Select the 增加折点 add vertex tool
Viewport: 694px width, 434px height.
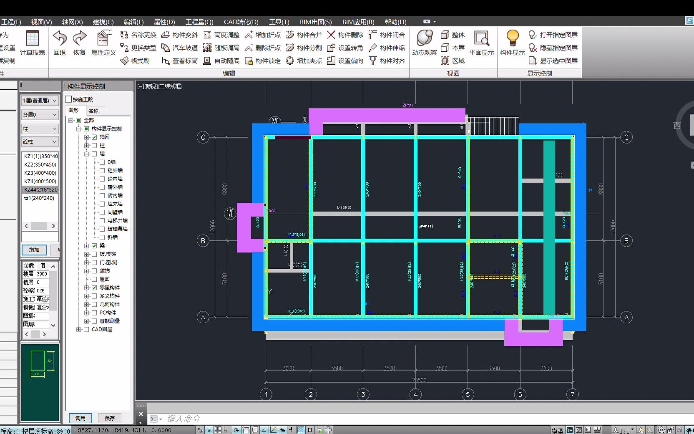[x=263, y=35]
